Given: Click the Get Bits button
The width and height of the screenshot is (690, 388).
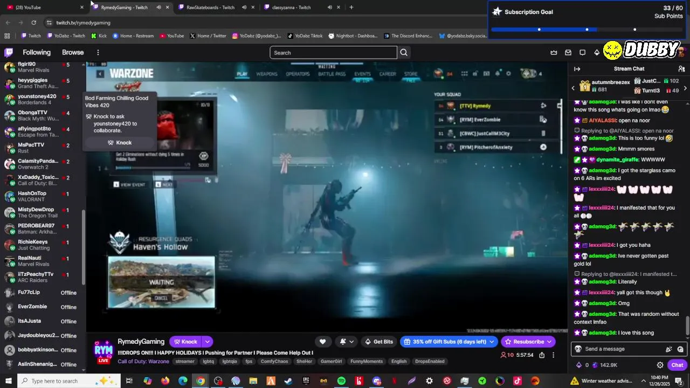Looking at the screenshot, I should point(379,342).
